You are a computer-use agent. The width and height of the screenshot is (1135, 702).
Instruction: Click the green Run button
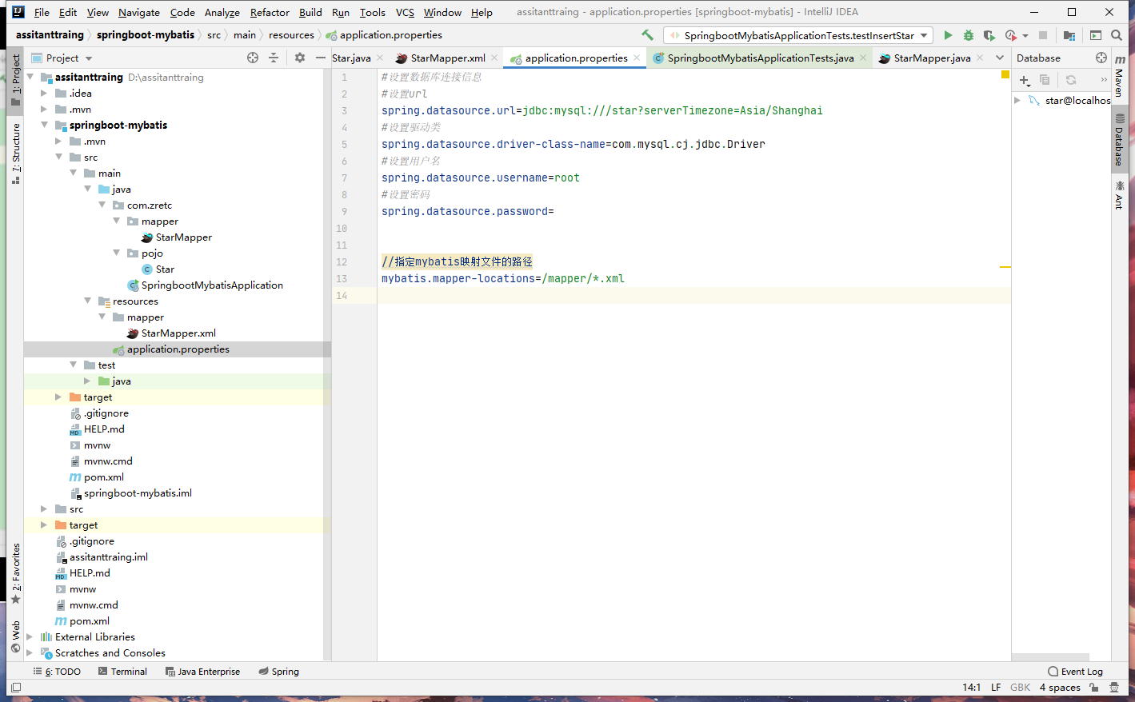coord(948,35)
